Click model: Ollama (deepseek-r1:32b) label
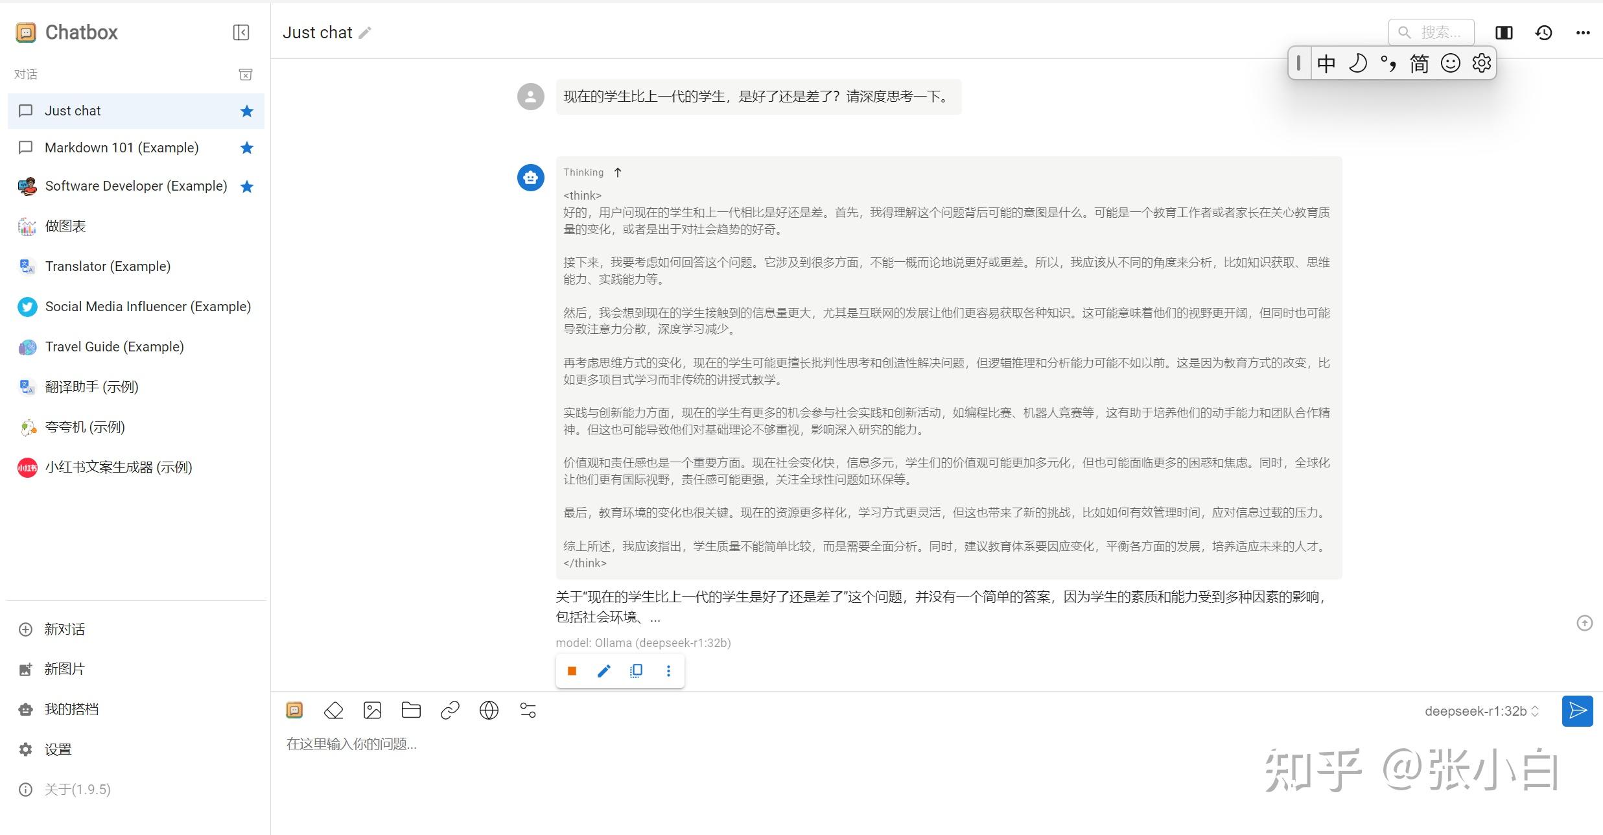 pos(643,643)
